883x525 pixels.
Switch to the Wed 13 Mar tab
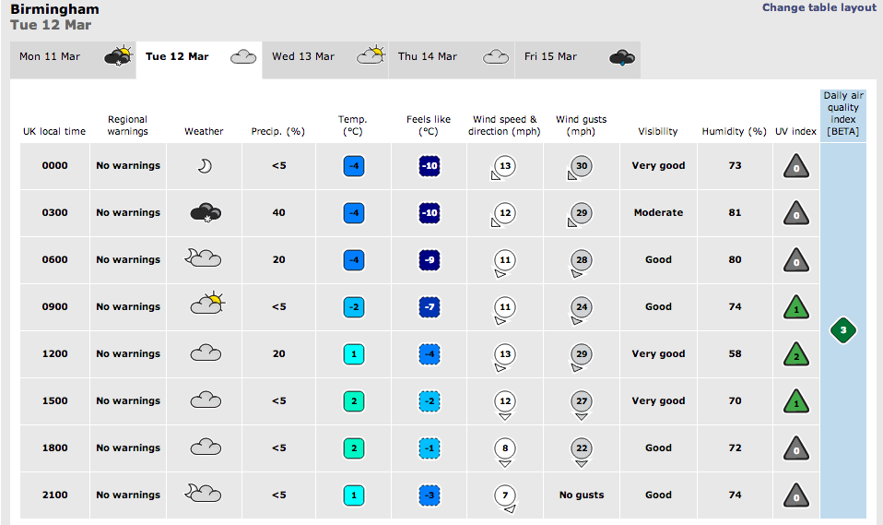coord(325,60)
